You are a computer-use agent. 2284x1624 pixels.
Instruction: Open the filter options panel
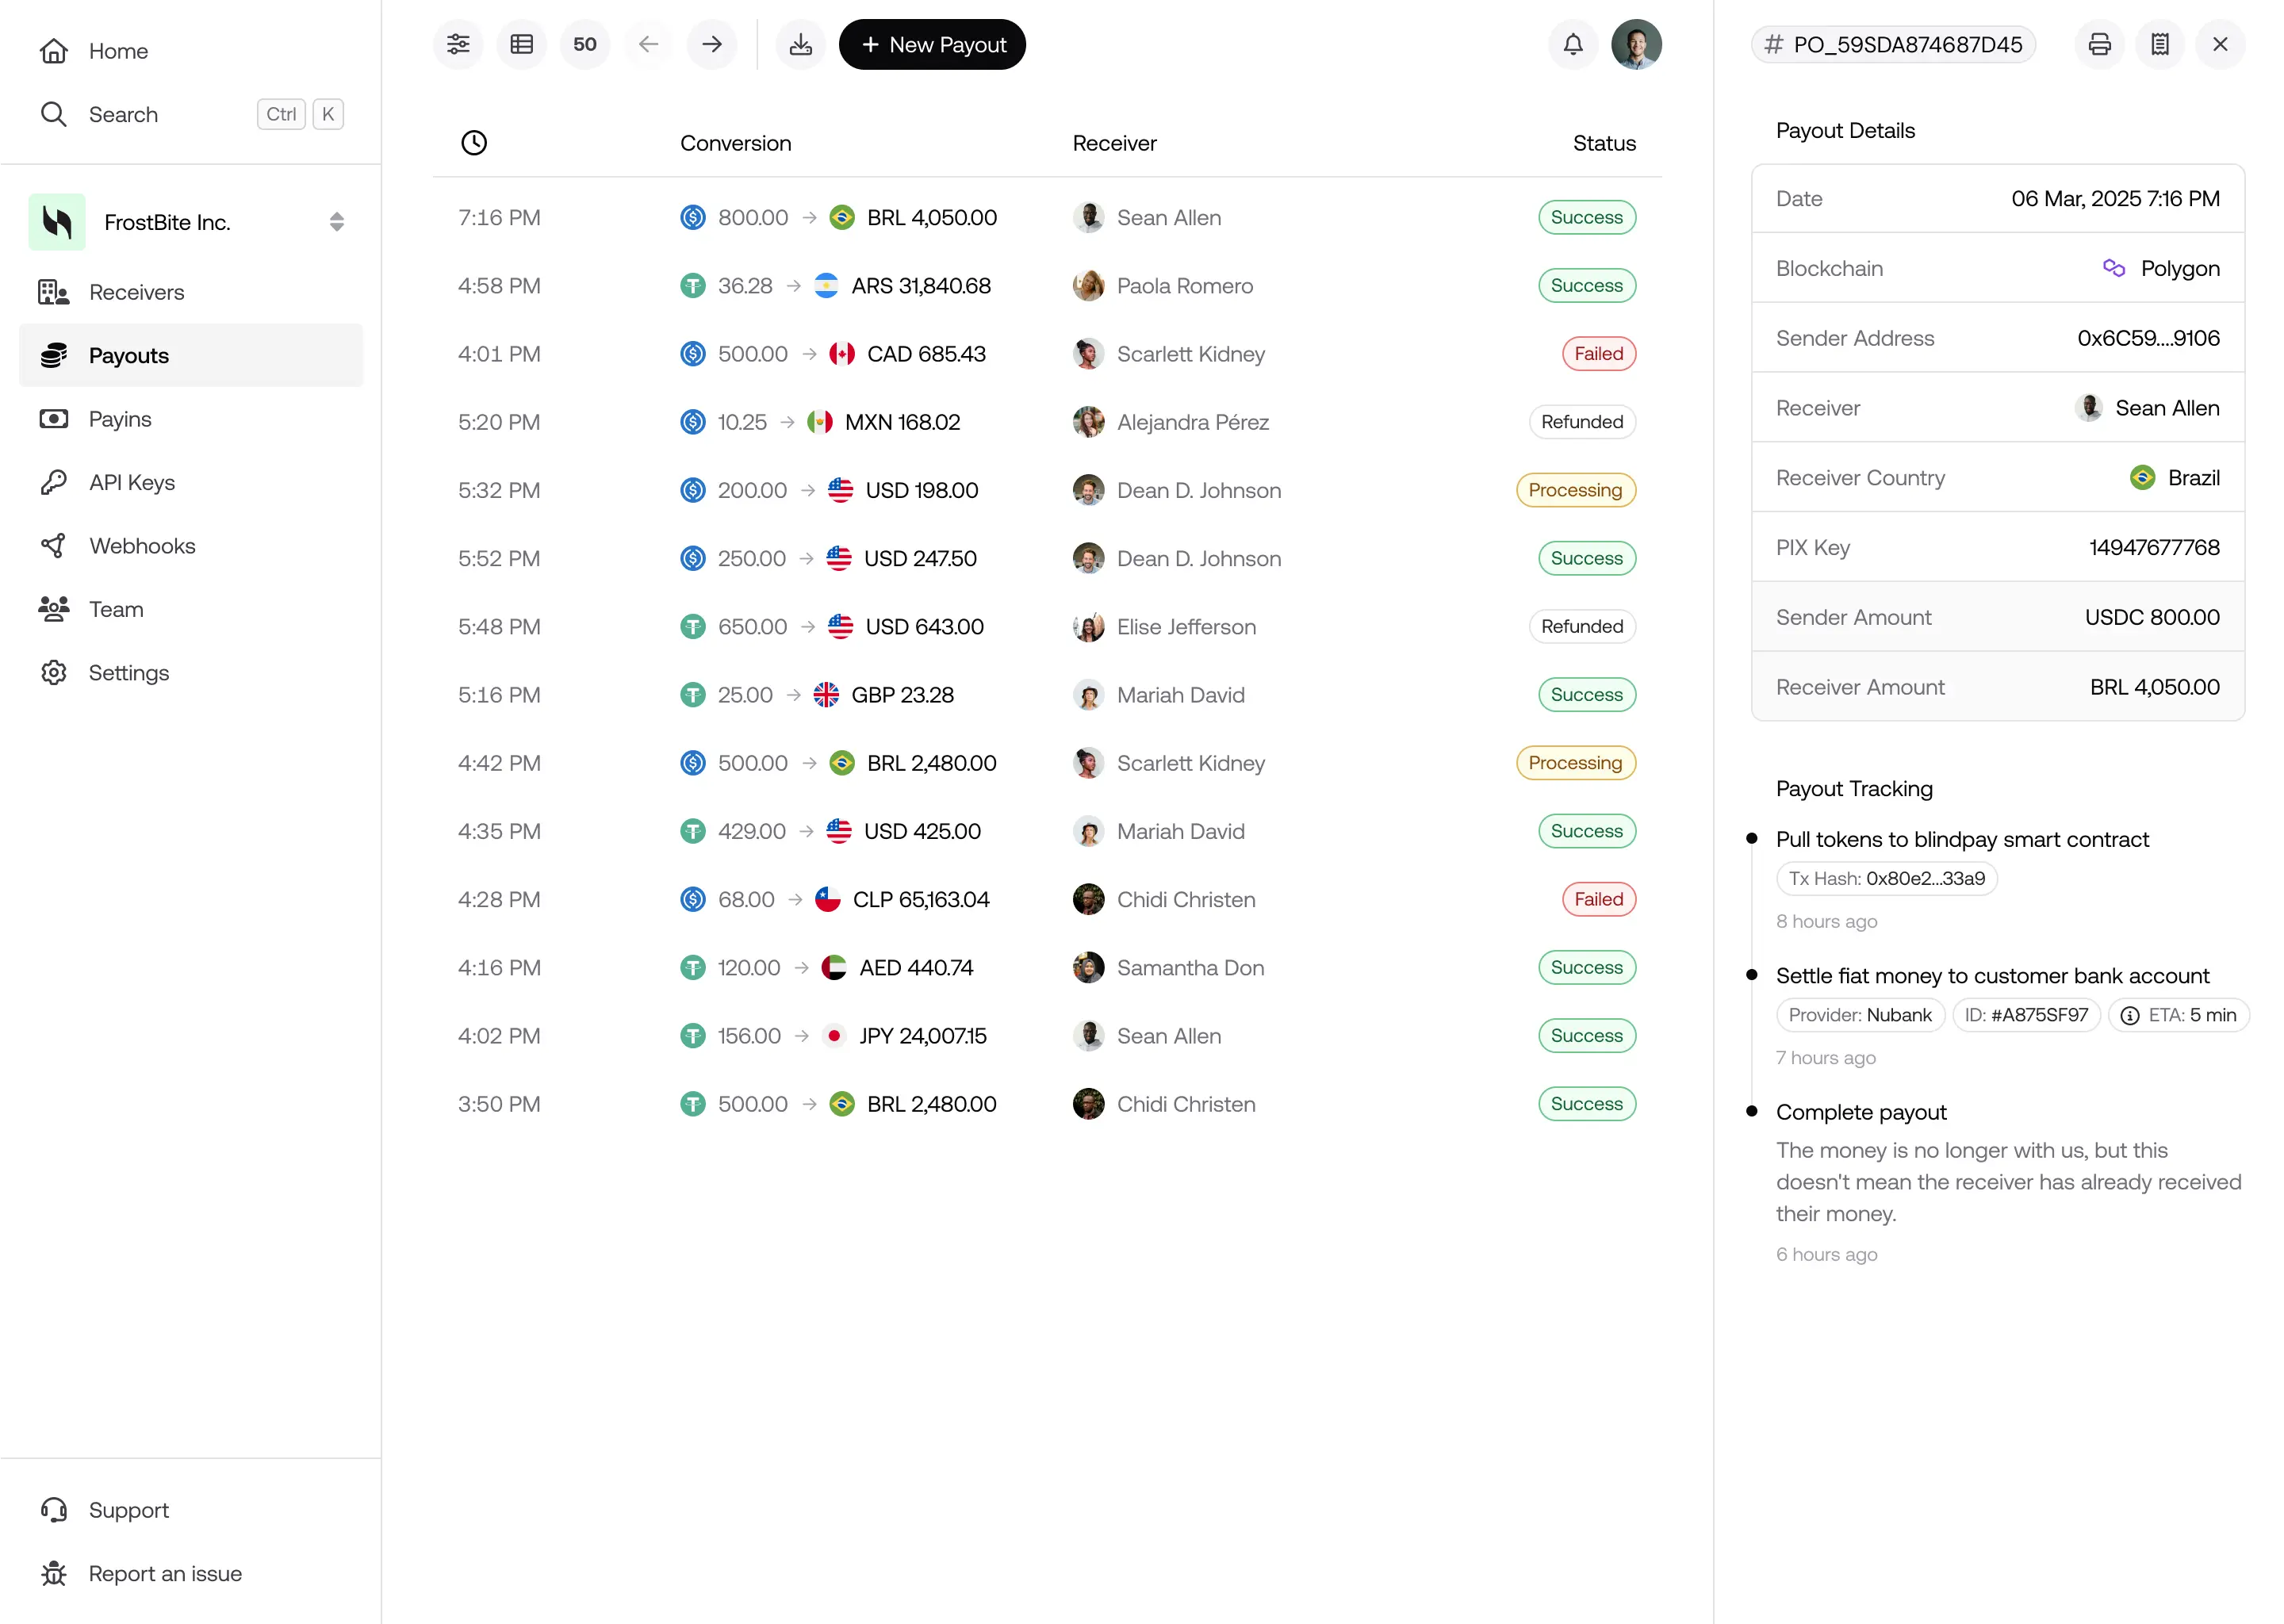coord(458,44)
